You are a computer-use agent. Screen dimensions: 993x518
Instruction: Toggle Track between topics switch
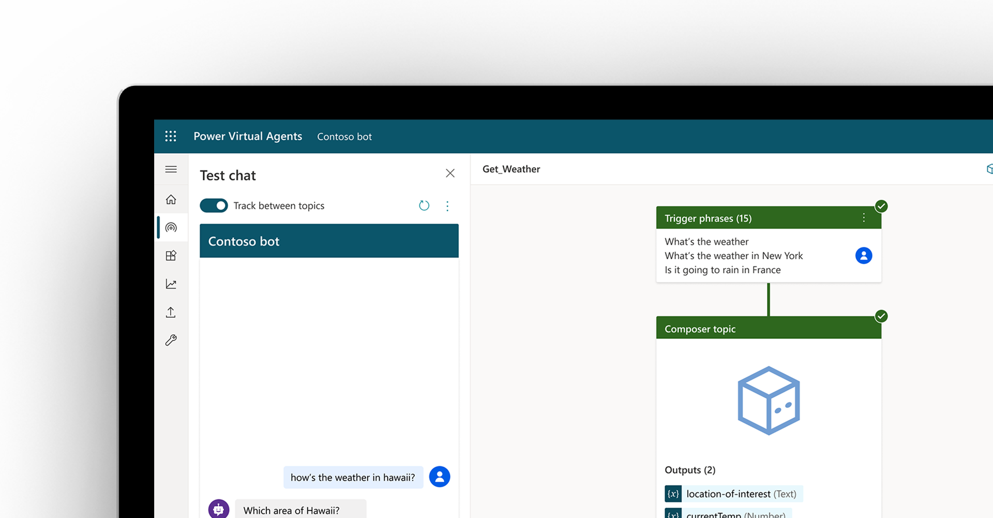214,206
